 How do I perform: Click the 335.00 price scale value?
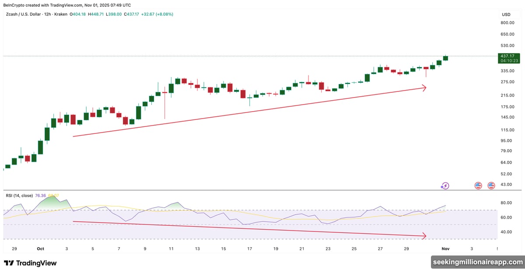(507, 70)
